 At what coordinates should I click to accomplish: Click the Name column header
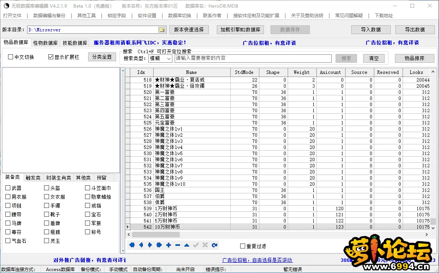(x=192, y=72)
